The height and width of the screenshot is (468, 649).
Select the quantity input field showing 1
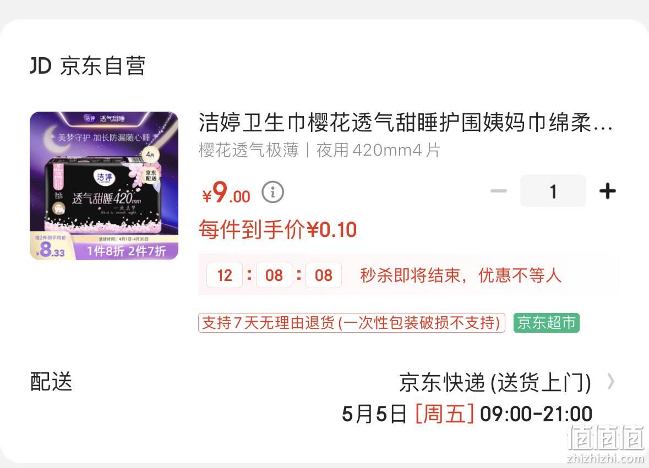click(553, 191)
